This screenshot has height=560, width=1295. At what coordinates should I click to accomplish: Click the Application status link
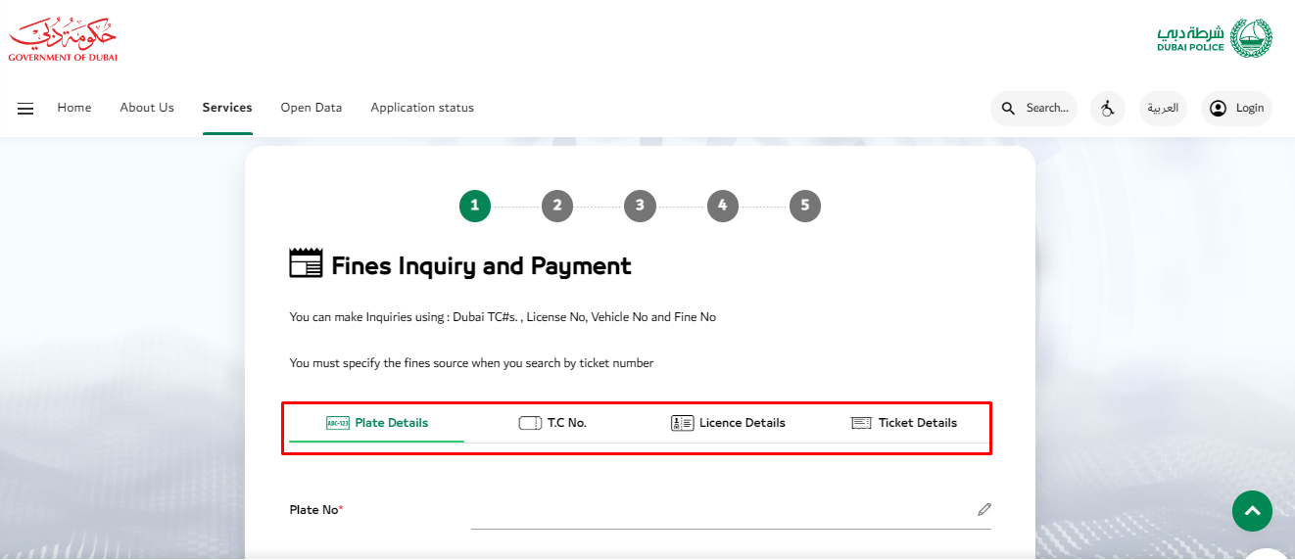[x=422, y=108]
